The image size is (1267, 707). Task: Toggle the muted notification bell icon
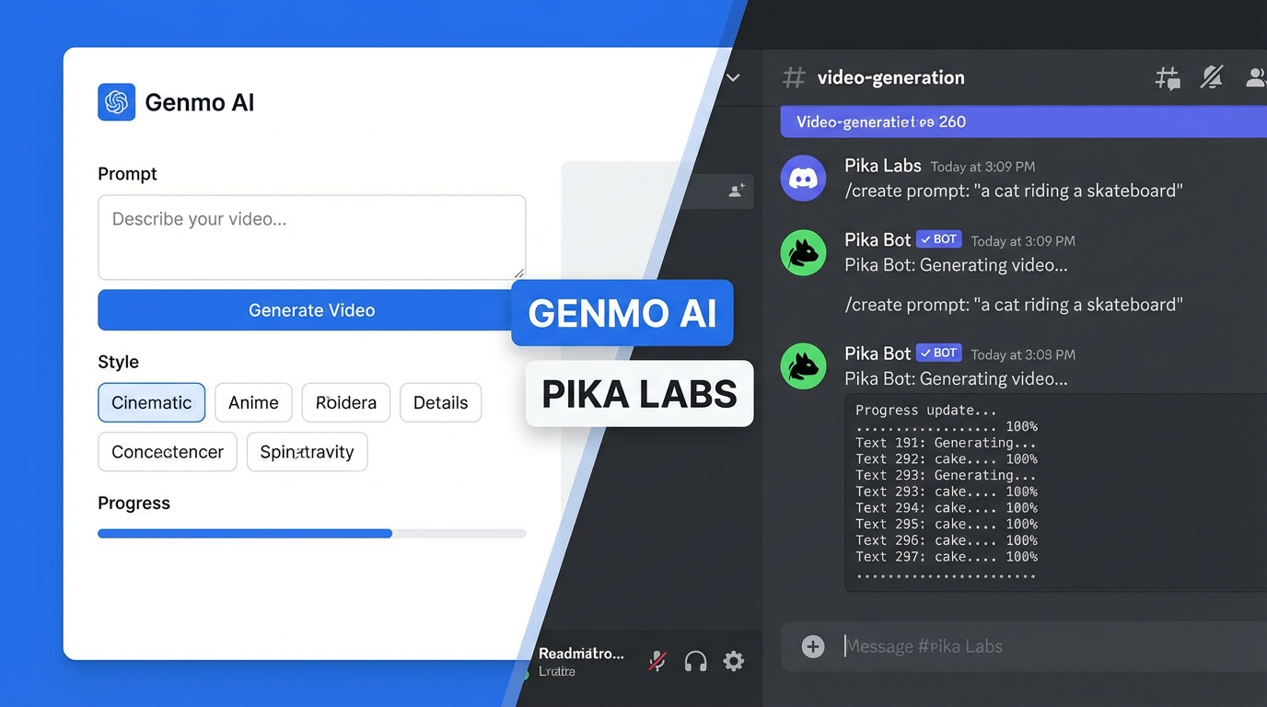(x=1212, y=77)
